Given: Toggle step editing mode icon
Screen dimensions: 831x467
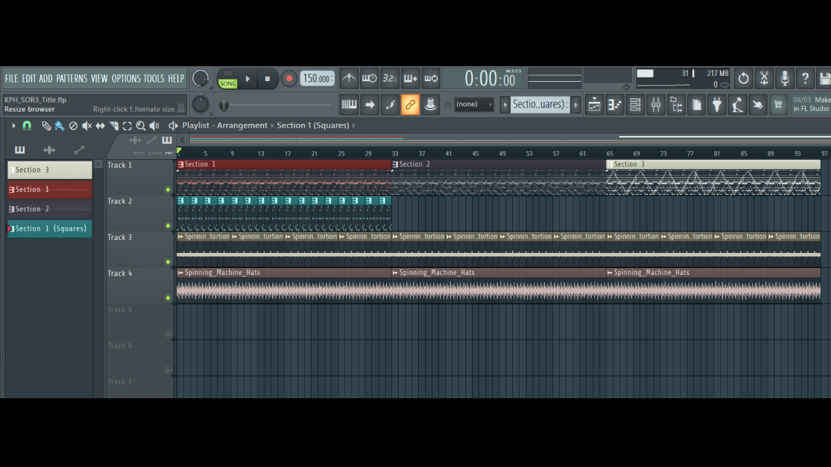Looking at the screenshot, I should (x=390, y=104).
